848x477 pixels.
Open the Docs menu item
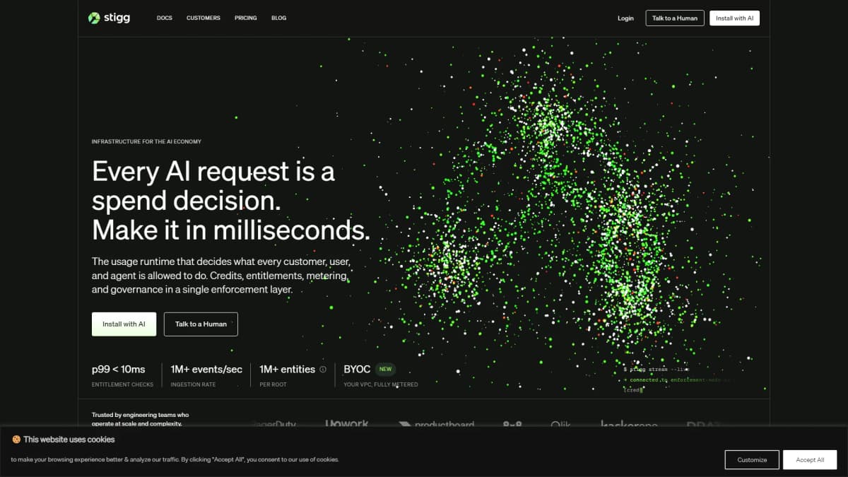point(165,18)
